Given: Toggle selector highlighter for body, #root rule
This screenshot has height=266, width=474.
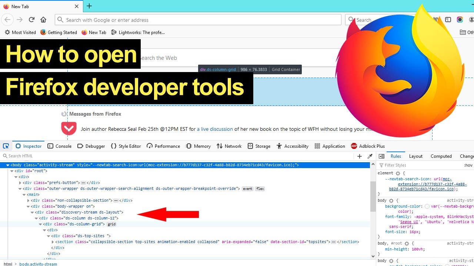Looking at the screenshot, I should click(x=407, y=243).
